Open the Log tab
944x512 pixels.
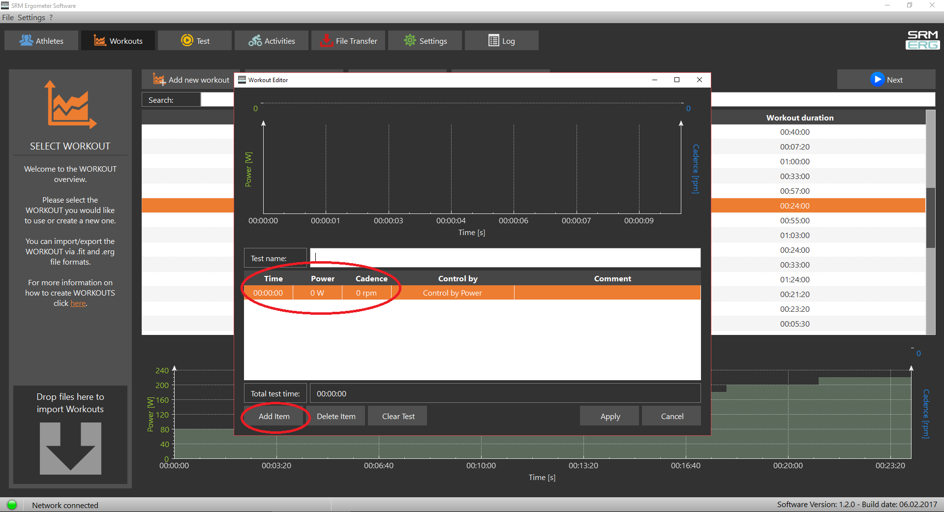pos(502,41)
